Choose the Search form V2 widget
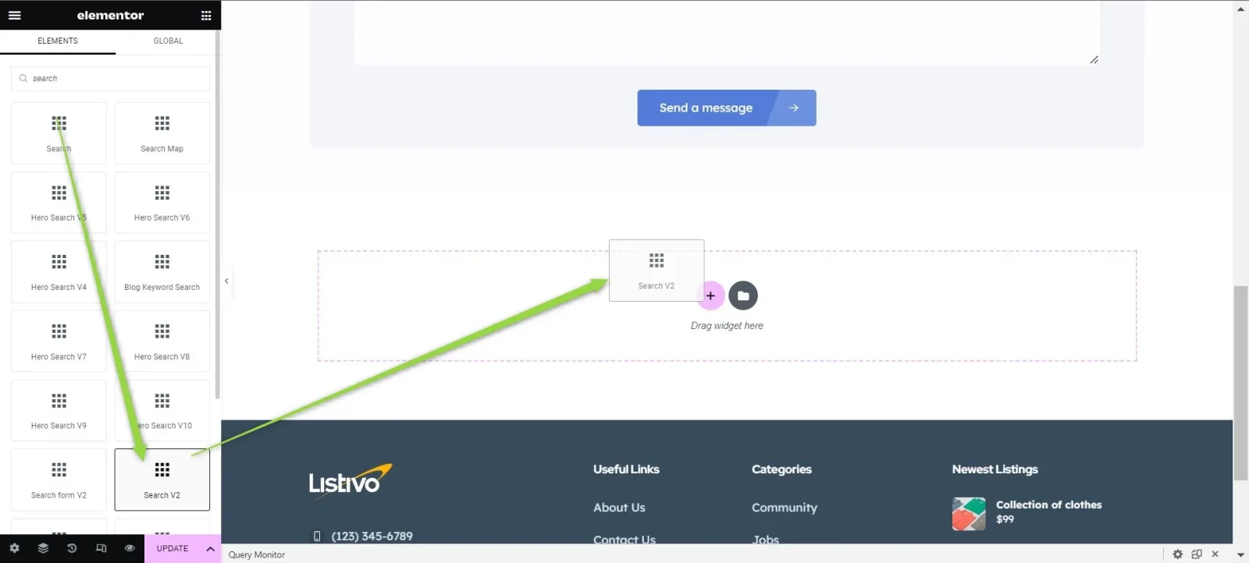Screen dimensions: 1249x563 (x=59, y=480)
